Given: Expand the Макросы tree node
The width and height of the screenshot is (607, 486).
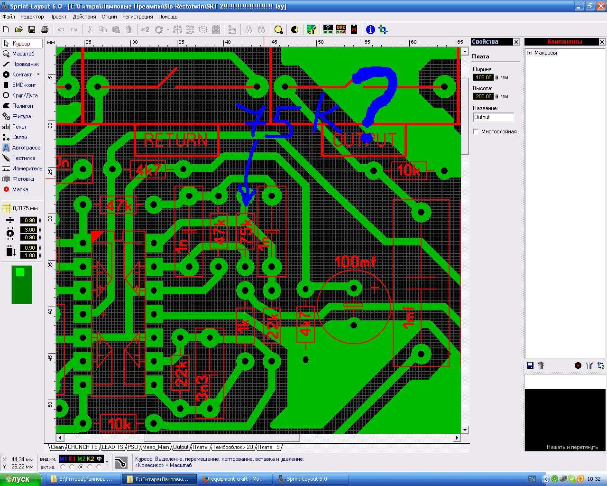Looking at the screenshot, I should [530, 53].
